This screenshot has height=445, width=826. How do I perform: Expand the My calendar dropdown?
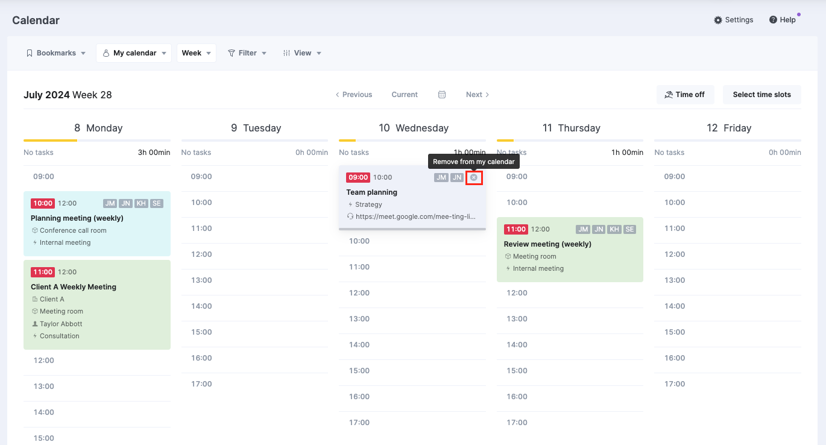pos(134,53)
